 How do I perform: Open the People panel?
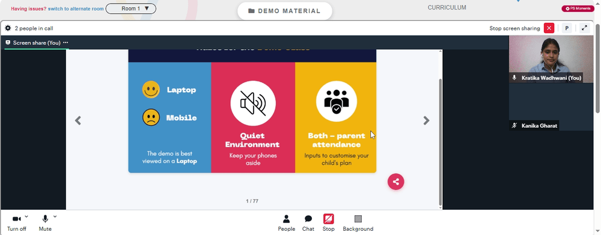pyautogui.click(x=286, y=223)
